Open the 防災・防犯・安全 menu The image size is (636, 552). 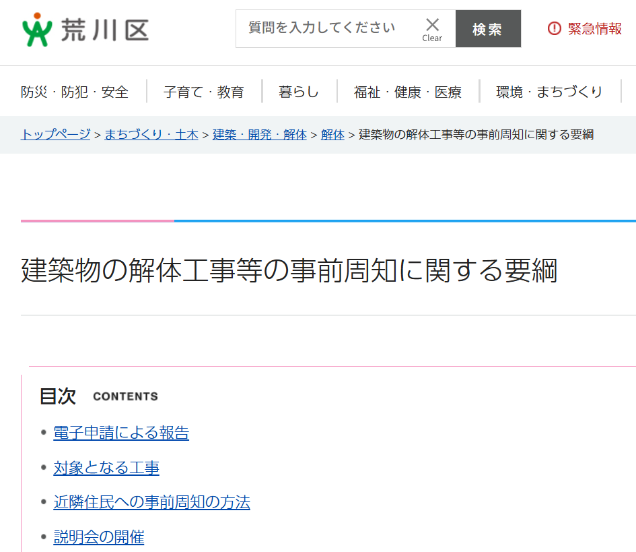[75, 92]
